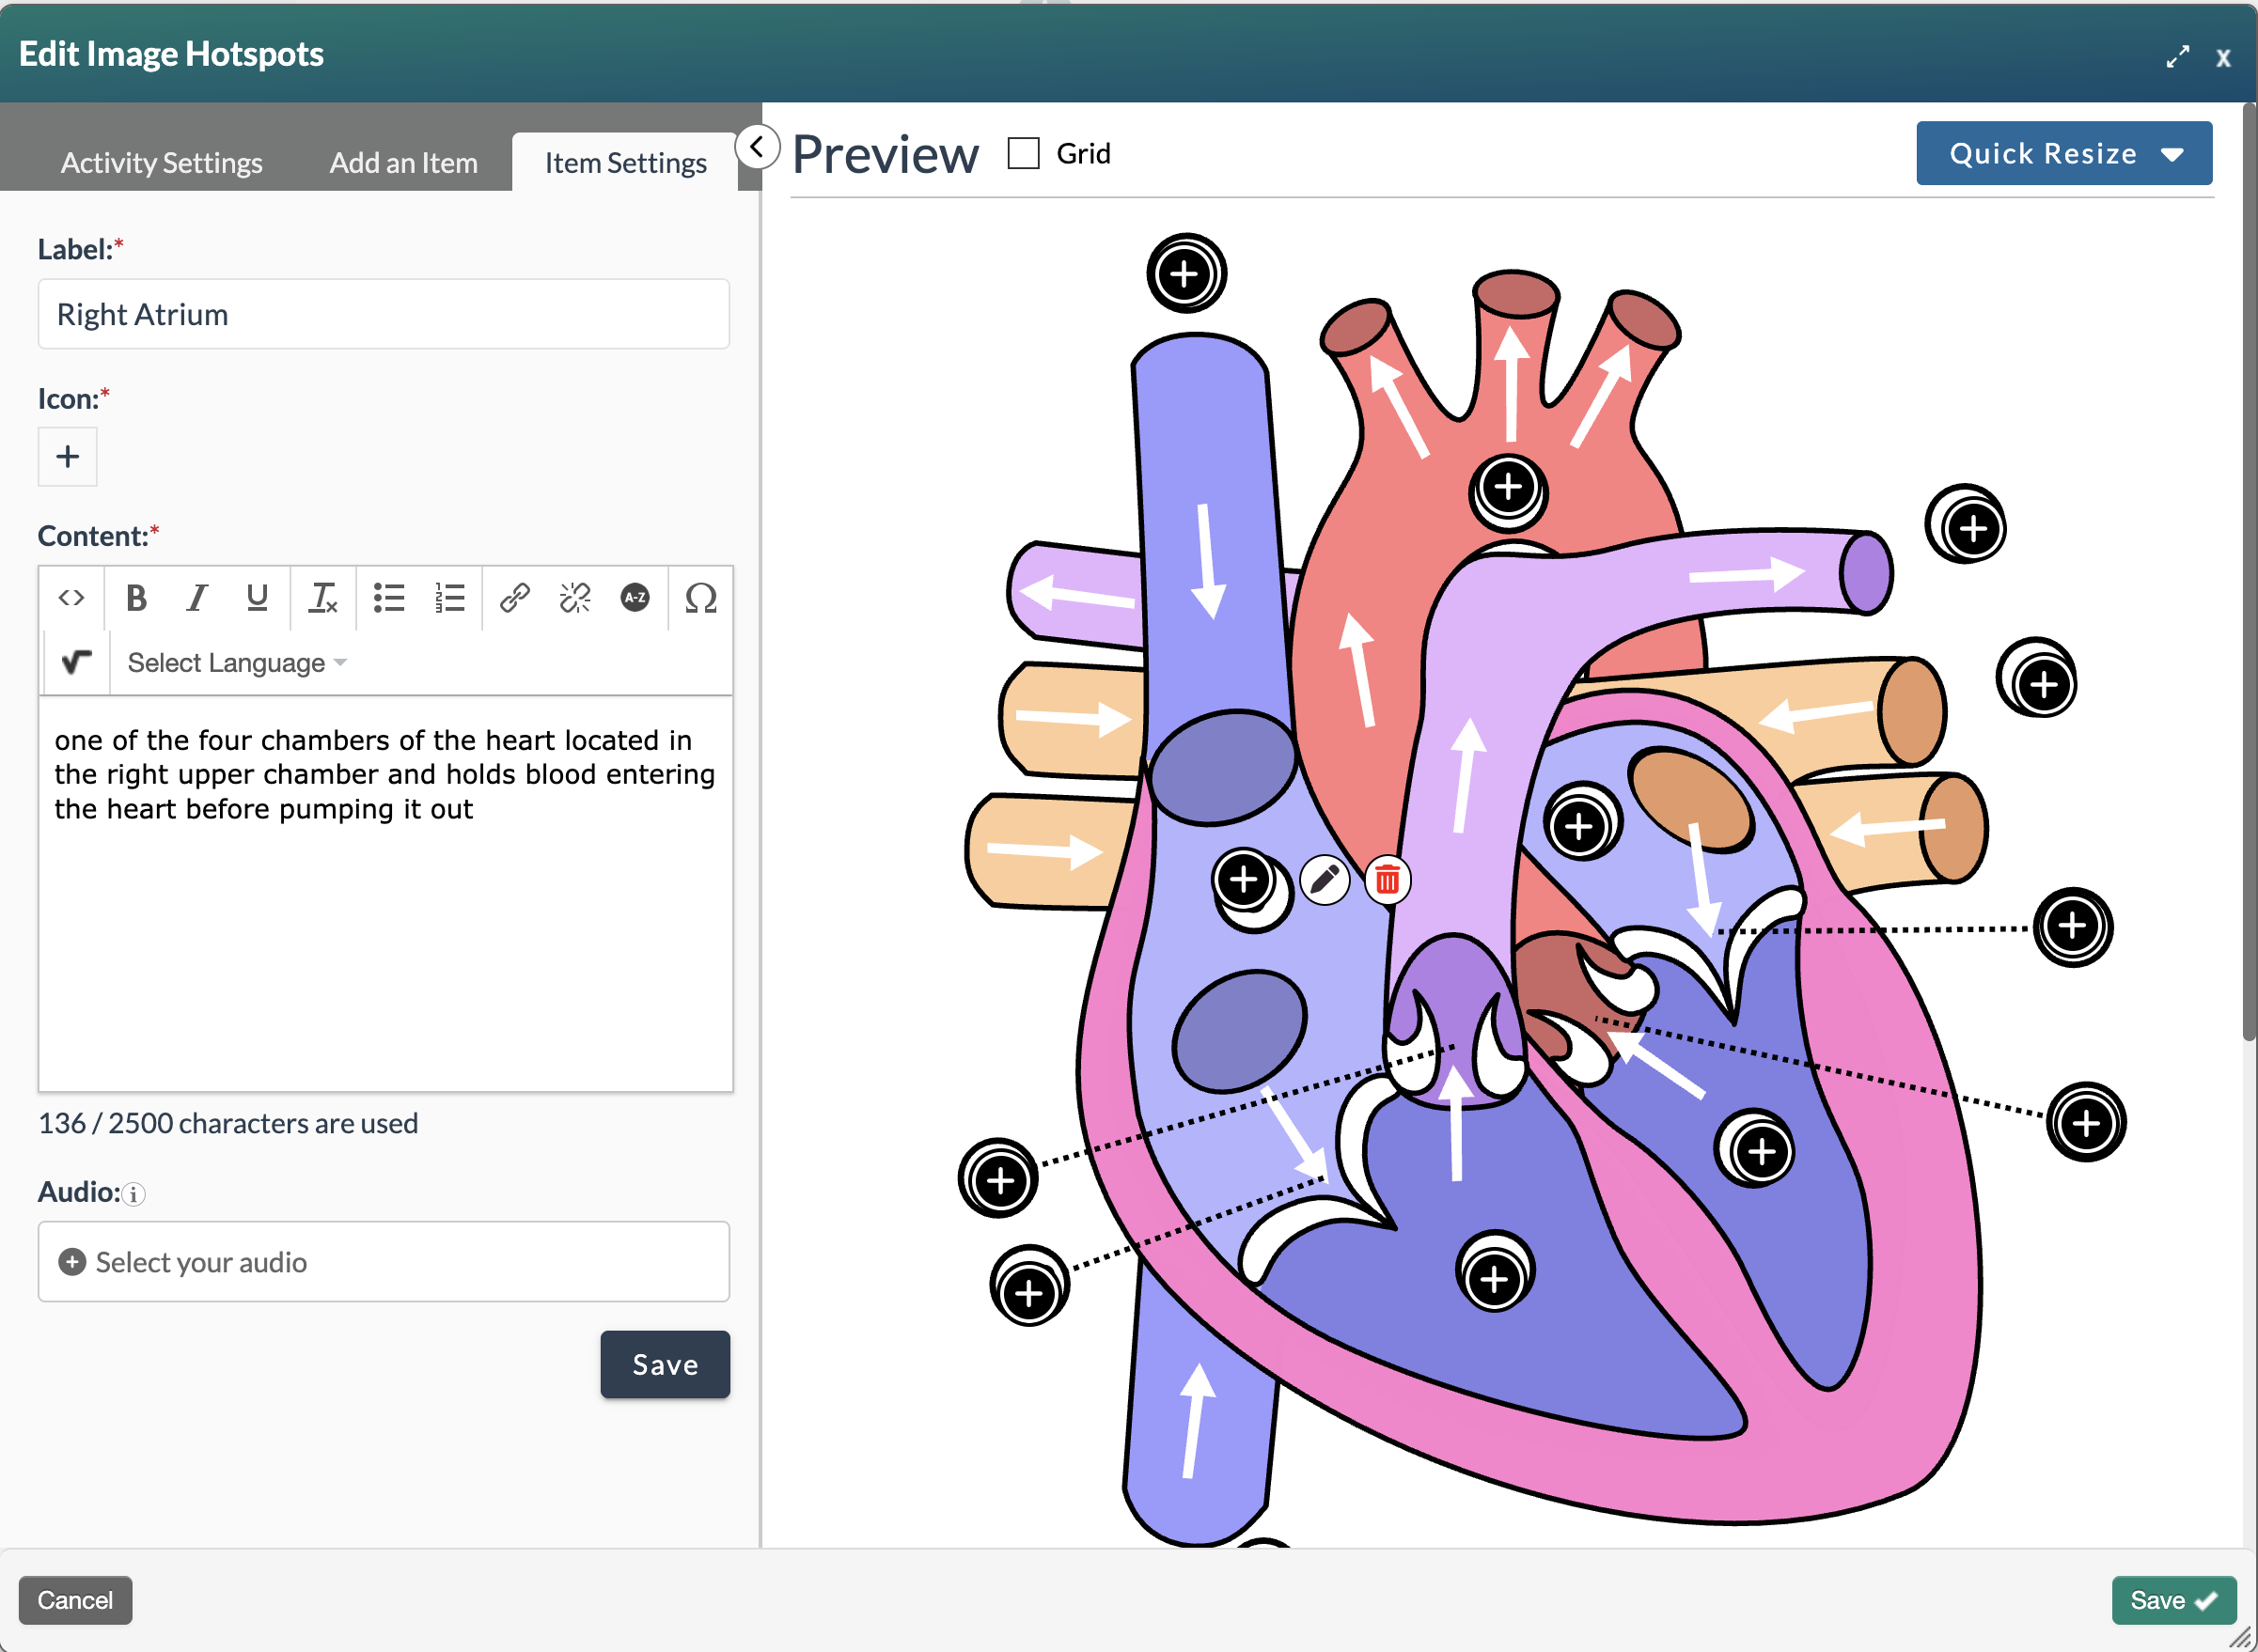Click the Cancel button
Screen dimensions: 2258x1652
(75, 1600)
